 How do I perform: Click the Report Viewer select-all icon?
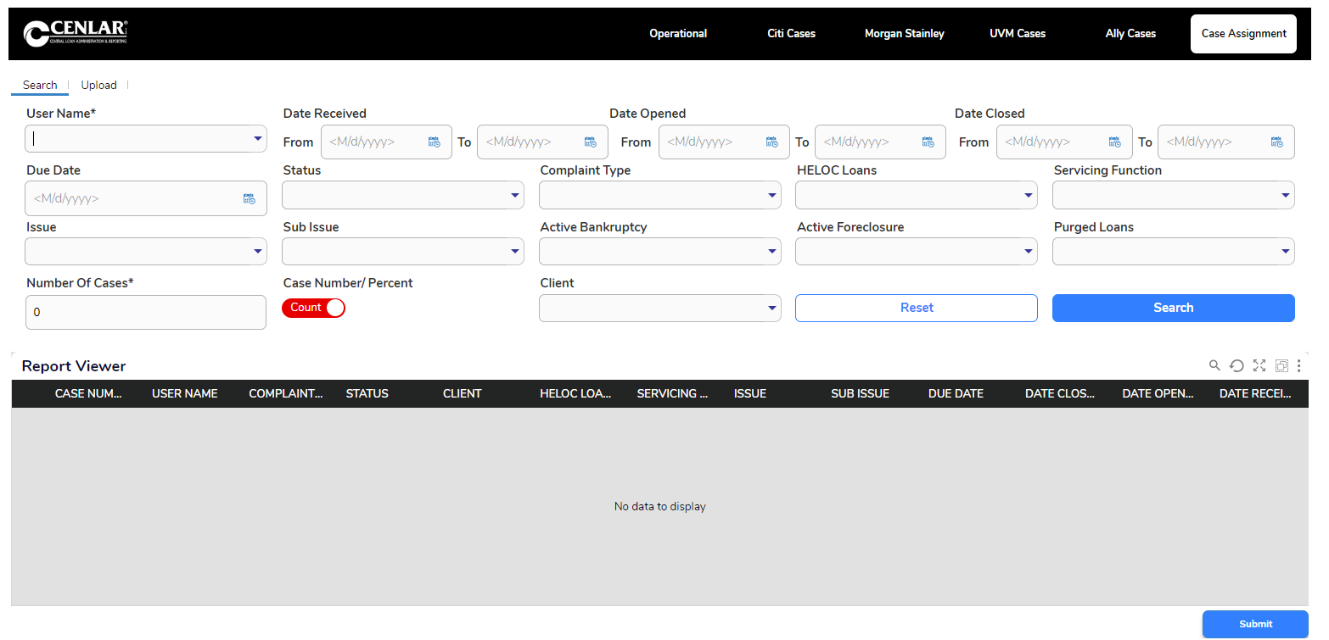pyautogui.click(x=1281, y=365)
